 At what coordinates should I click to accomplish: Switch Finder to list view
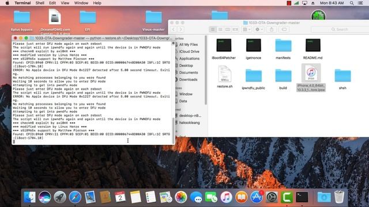coord(220,29)
